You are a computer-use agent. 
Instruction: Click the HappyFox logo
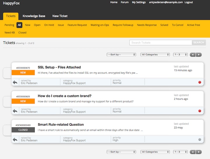click(11, 3)
